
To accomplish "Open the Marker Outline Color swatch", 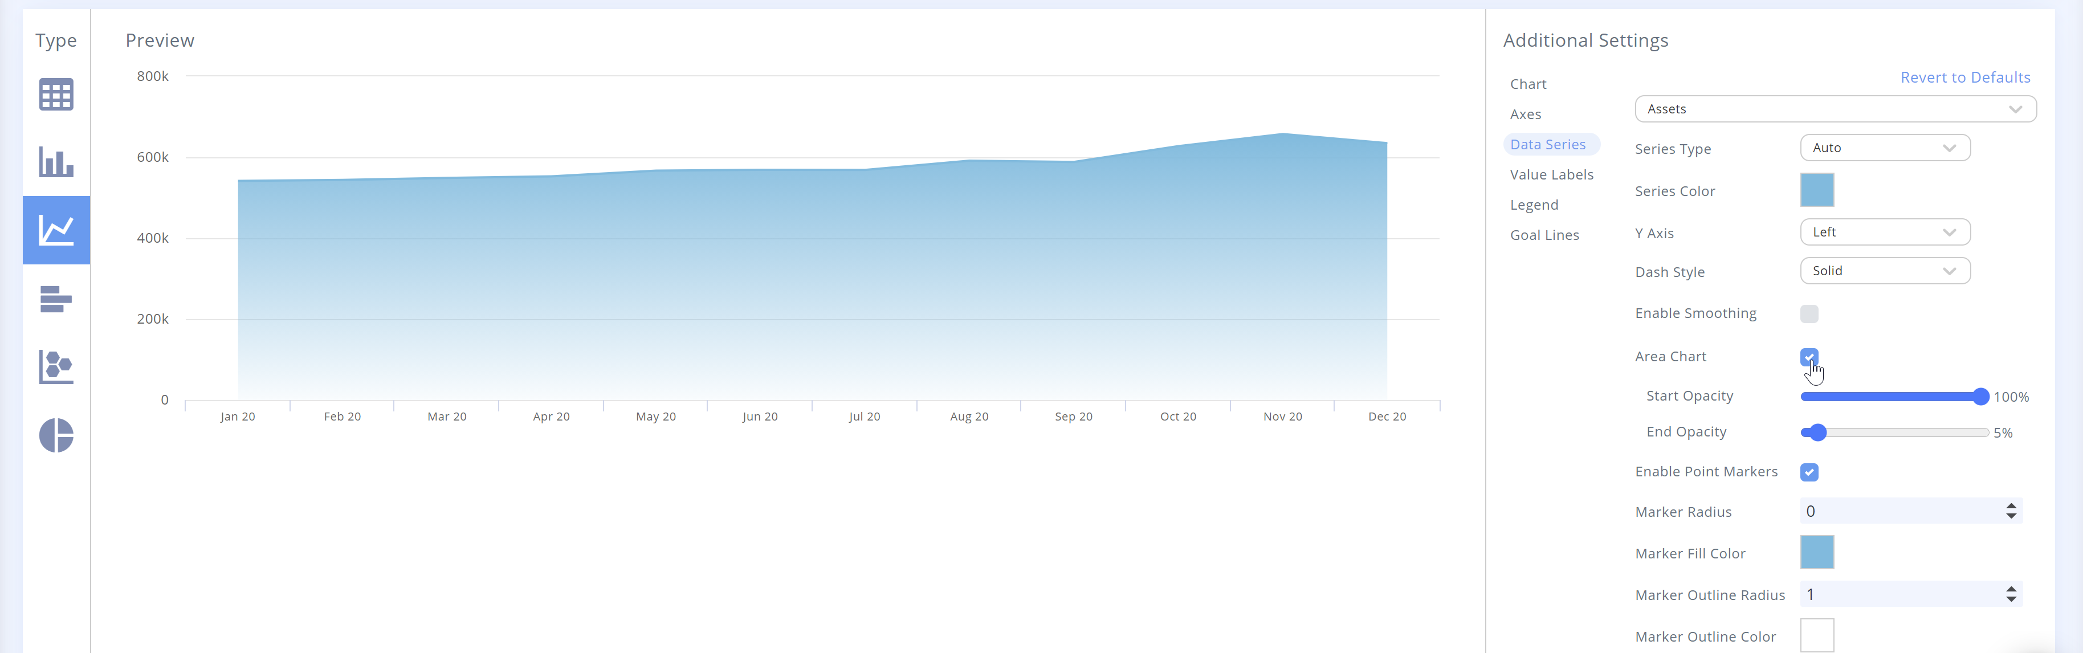I will click(1816, 635).
